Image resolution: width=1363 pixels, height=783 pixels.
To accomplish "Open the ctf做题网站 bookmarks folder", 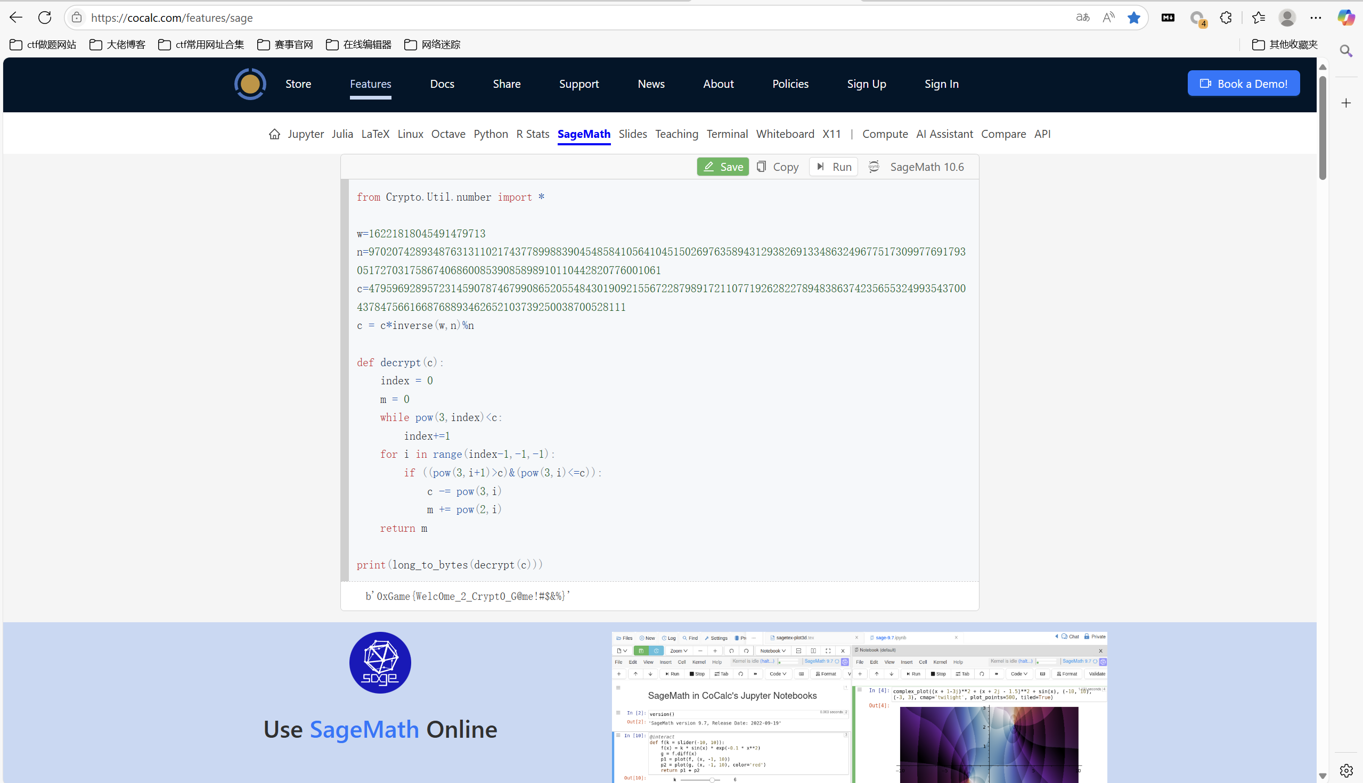I will tap(43, 44).
